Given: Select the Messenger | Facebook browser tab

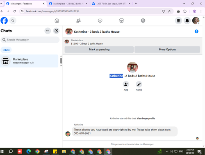Looking at the screenshot, I should [x=25, y=4].
